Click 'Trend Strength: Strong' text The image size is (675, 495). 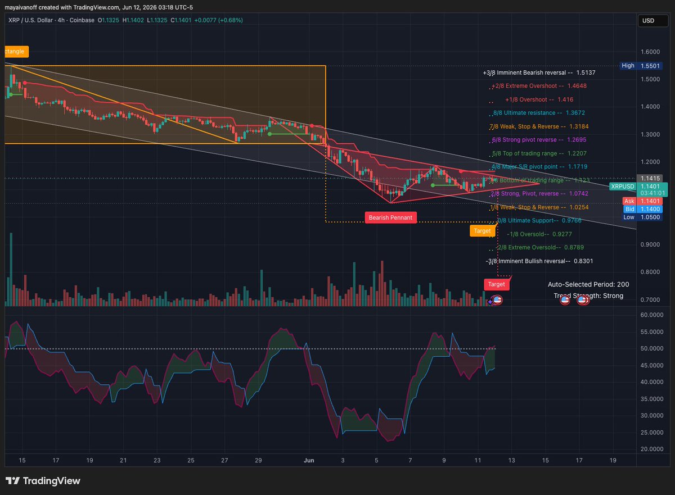pyautogui.click(x=588, y=296)
